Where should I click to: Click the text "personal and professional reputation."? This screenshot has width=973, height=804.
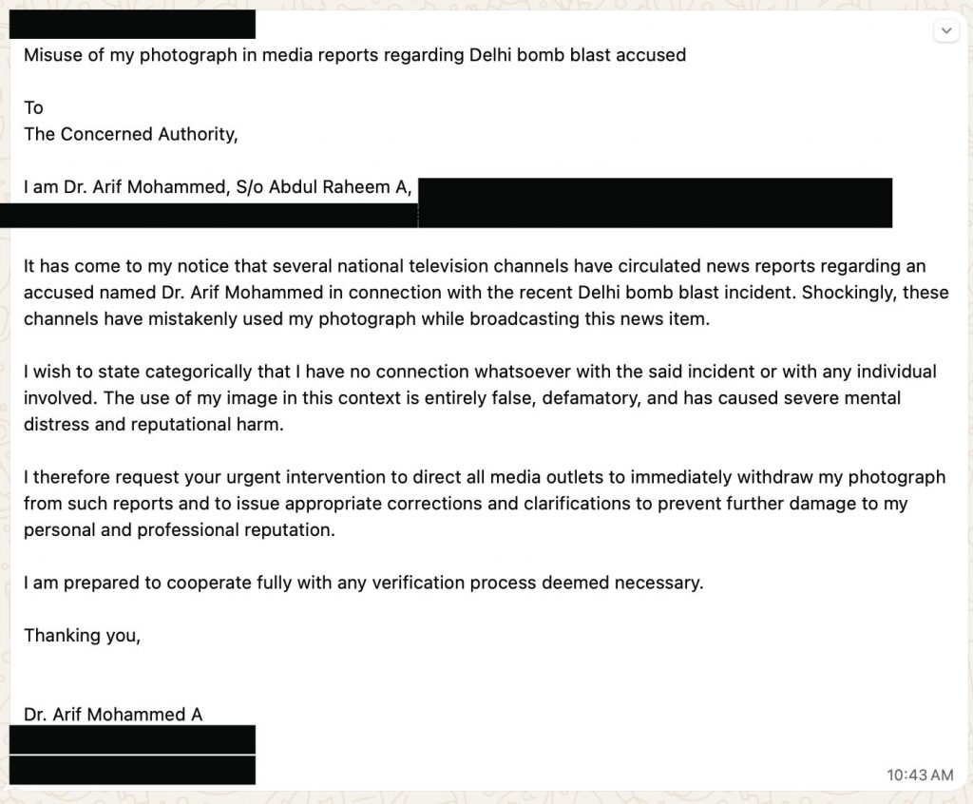(180, 530)
